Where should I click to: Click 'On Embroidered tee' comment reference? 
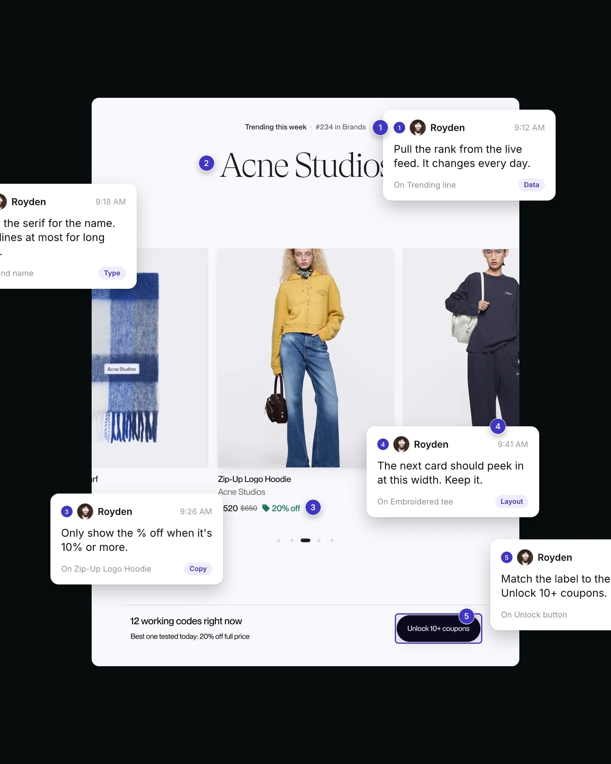click(x=415, y=502)
